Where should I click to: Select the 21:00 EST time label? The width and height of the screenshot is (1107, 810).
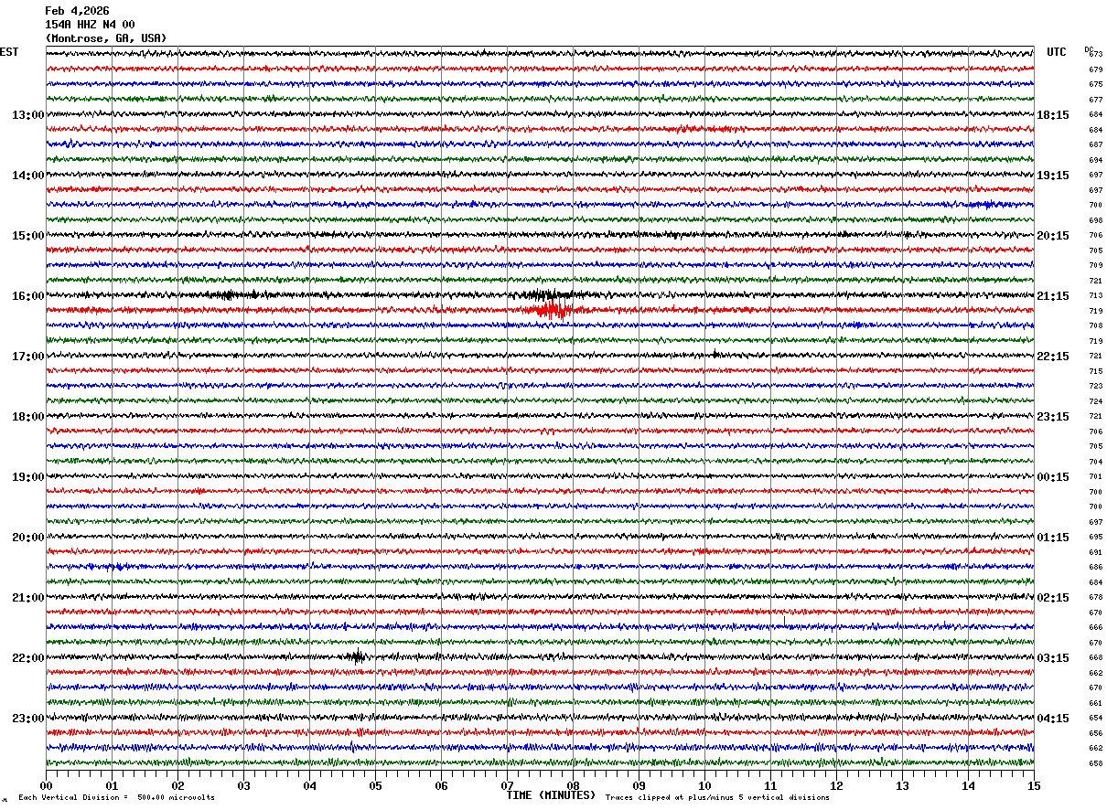click(27, 598)
